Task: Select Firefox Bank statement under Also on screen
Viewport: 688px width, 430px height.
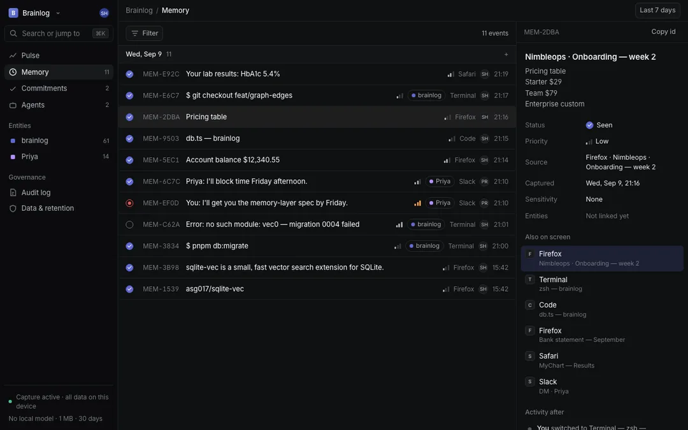Action: tap(602, 335)
